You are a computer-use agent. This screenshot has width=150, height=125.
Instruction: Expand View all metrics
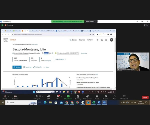60,59
